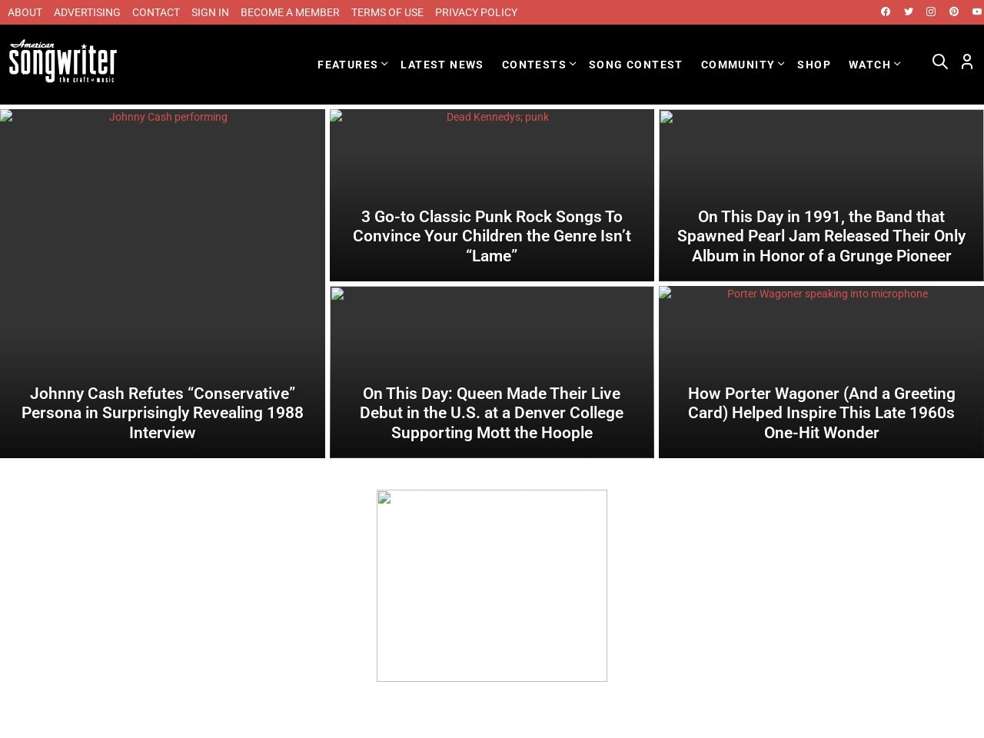Read Porter Wagoner greeting card article
Screen dimensions: 984x738
[x=821, y=413]
